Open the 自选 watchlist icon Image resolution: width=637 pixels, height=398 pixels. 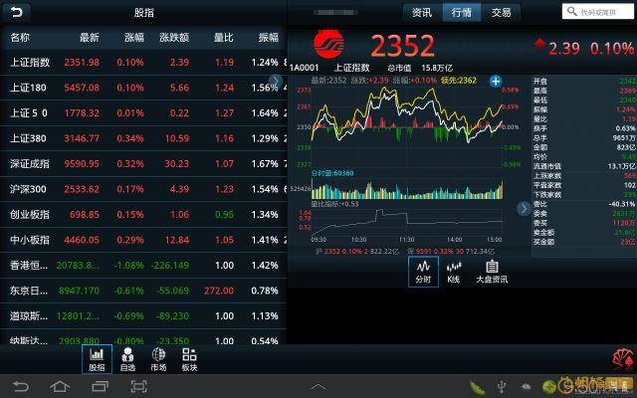pyautogui.click(x=127, y=359)
